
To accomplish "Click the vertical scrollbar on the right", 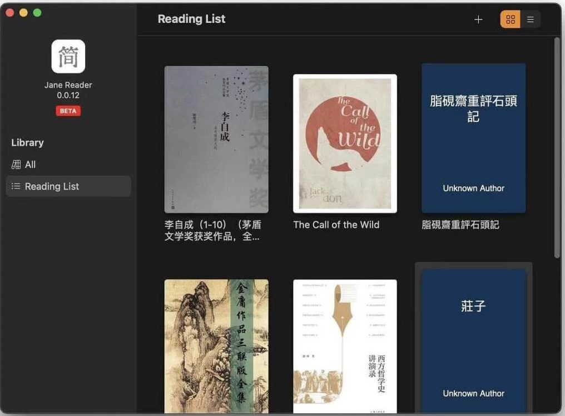I will tap(557, 147).
